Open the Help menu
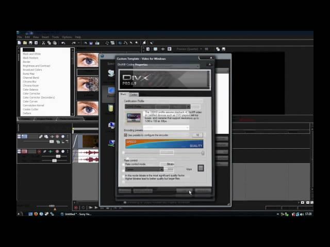The height and width of the screenshot is (247, 330). pyautogui.click(x=78, y=37)
